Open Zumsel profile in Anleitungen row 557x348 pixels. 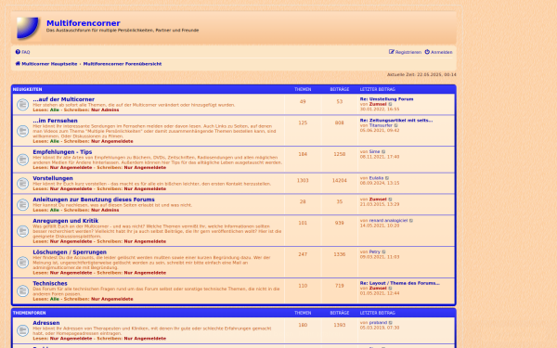378,200
